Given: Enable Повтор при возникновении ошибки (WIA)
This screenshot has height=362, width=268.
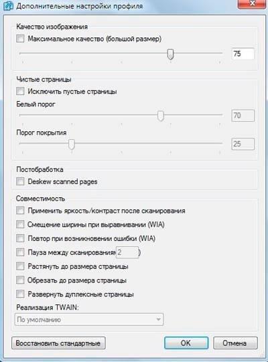Looking at the screenshot, I should pyautogui.click(x=20, y=238).
